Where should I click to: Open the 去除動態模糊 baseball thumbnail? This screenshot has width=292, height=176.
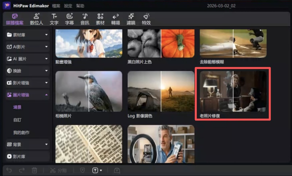point(233,43)
